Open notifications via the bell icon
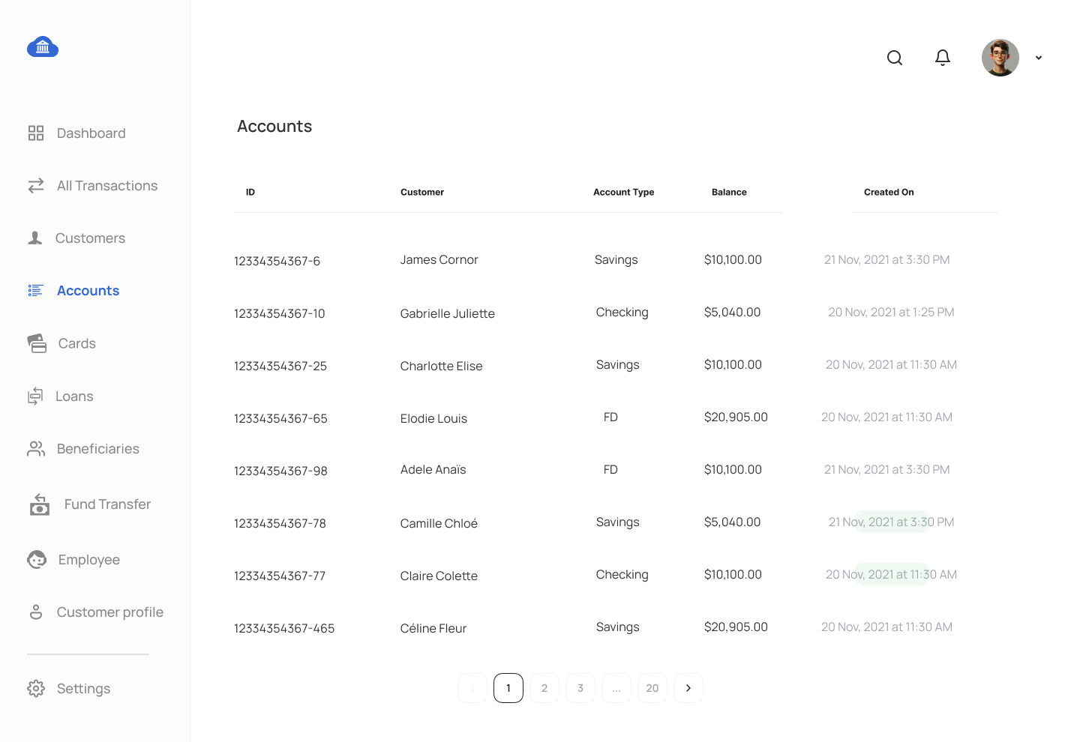Screen dimensions: 1080x742 click(943, 58)
